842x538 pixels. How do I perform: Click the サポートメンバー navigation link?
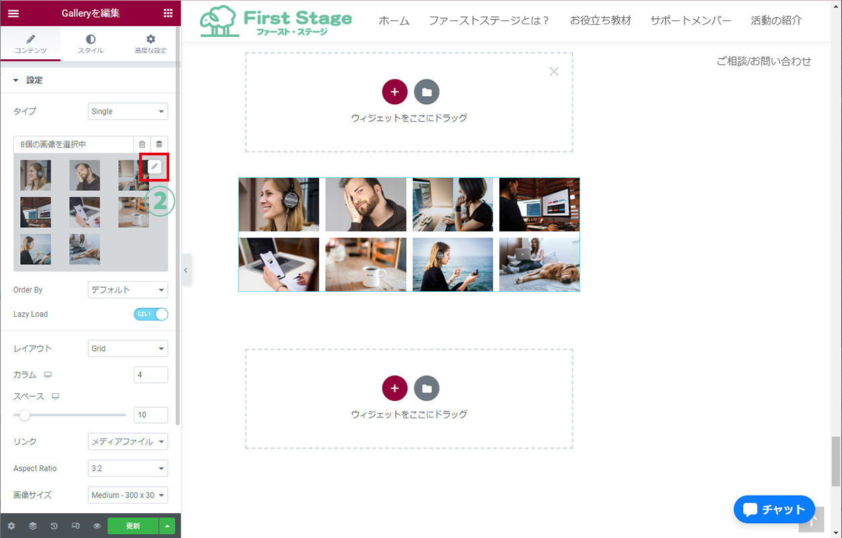pyautogui.click(x=690, y=20)
